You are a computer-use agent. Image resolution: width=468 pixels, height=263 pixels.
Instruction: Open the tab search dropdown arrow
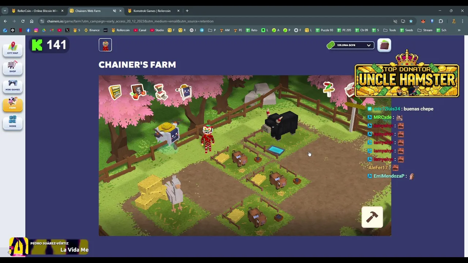coord(5,11)
